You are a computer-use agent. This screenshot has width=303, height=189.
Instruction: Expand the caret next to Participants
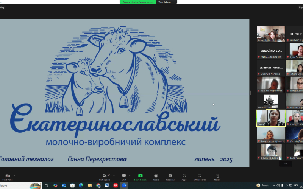coord(114,176)
